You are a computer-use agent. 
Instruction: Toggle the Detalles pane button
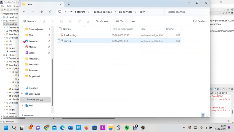[x=199, y=21]
